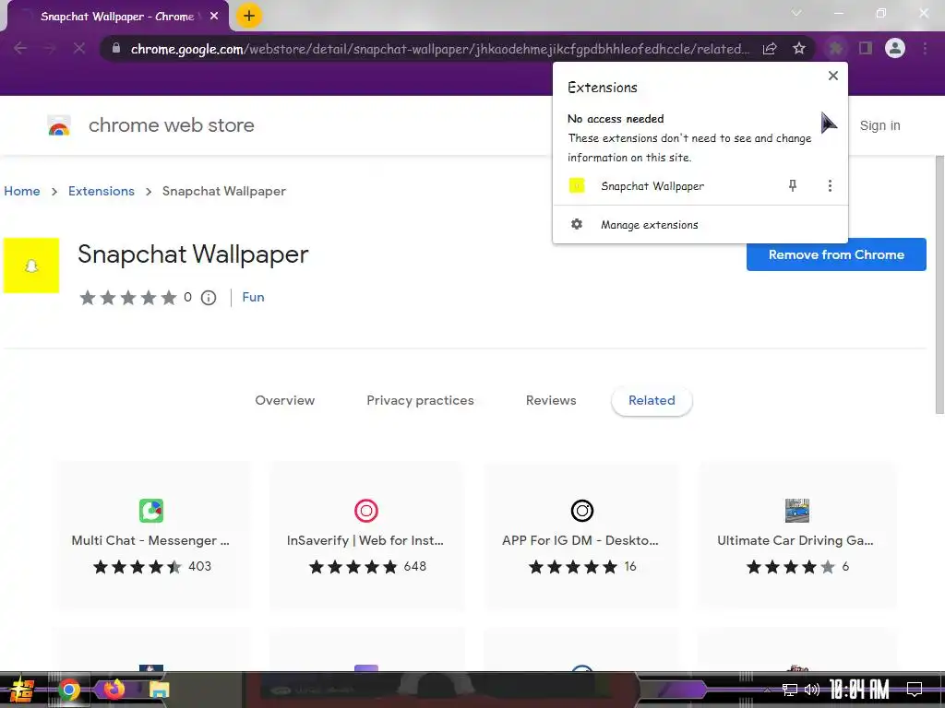Click the APP For IG DM black icon

582,511
